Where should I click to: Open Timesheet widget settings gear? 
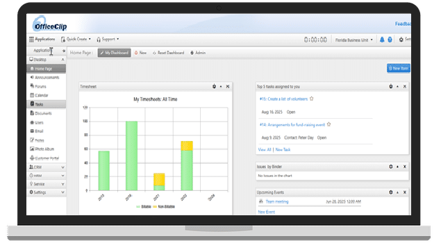[x=214, y=87]
